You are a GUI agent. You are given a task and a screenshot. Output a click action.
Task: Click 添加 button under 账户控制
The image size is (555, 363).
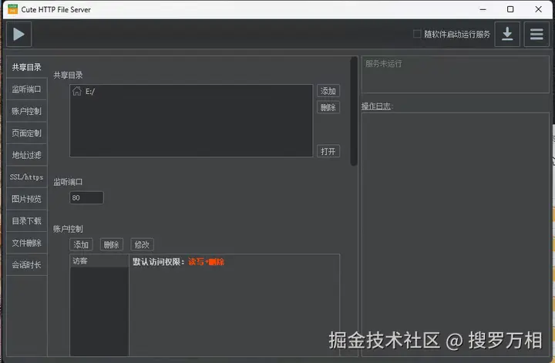[81, 244]
